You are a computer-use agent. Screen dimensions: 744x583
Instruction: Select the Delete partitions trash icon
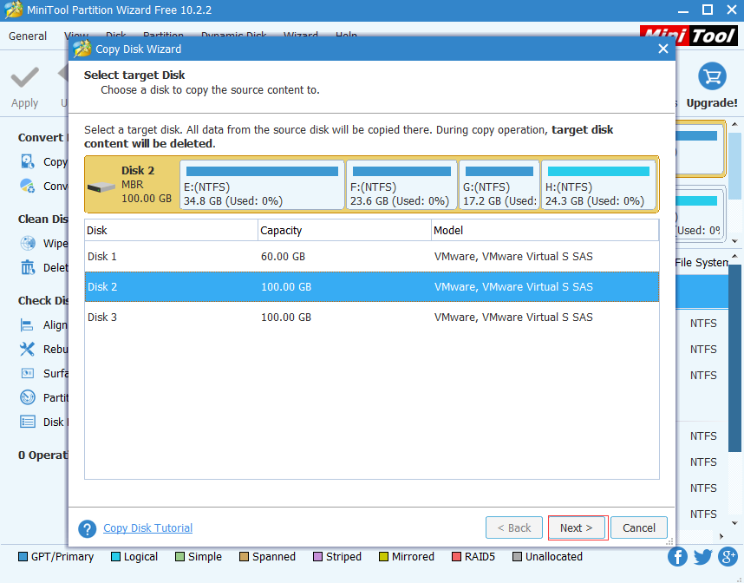click(x=28, y=267)
